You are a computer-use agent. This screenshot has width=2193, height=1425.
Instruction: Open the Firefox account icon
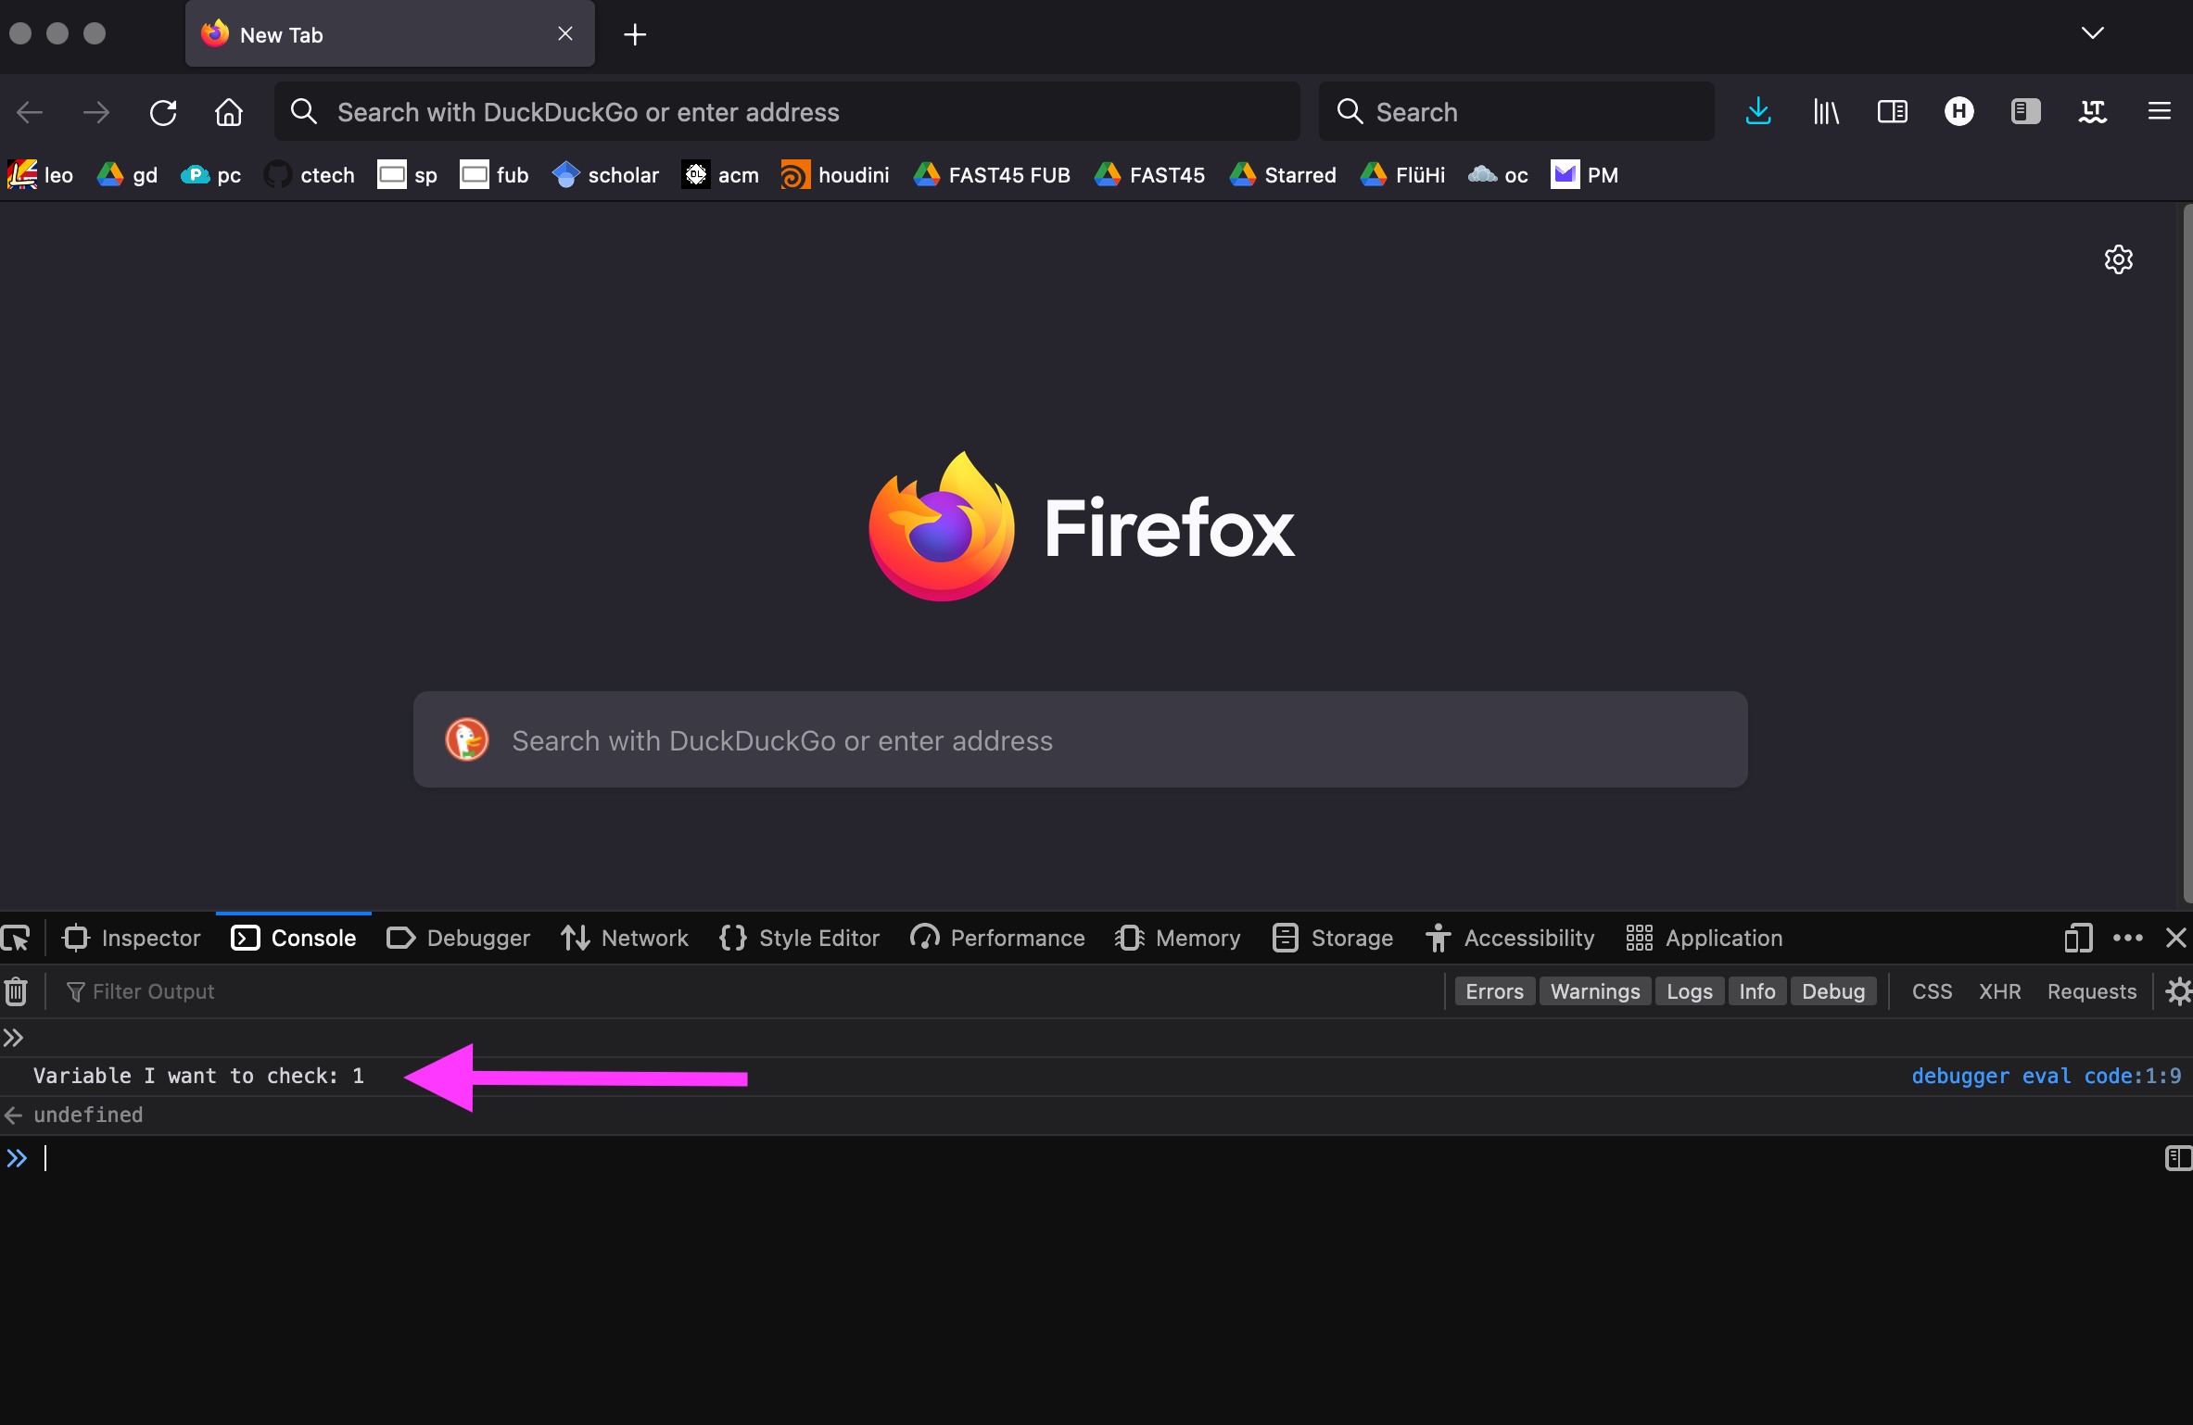pyautogui.click(x=1958, y=111)
